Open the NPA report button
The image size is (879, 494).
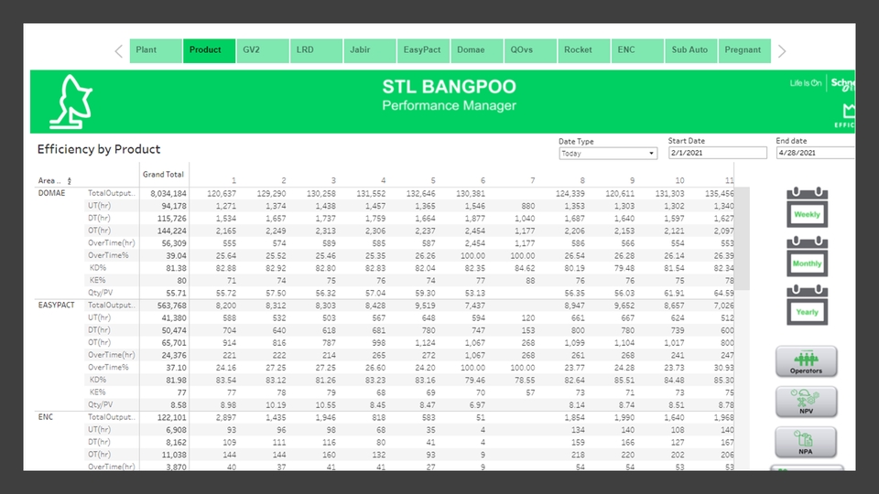pyautogui.click(x=806, y=443)
